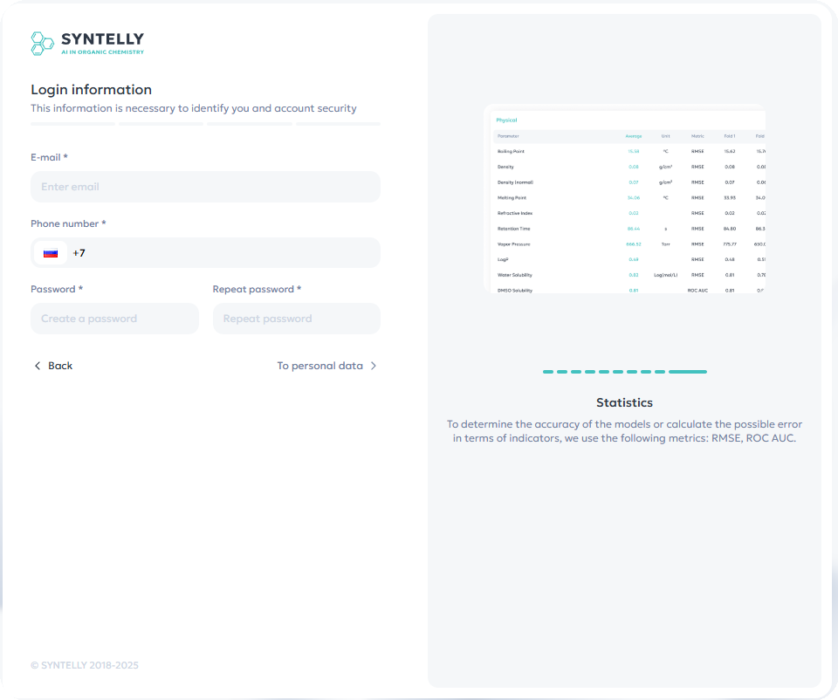838x700 pixels.
Task: Follow the 'To personal data' link
Action: coord(319,366)
